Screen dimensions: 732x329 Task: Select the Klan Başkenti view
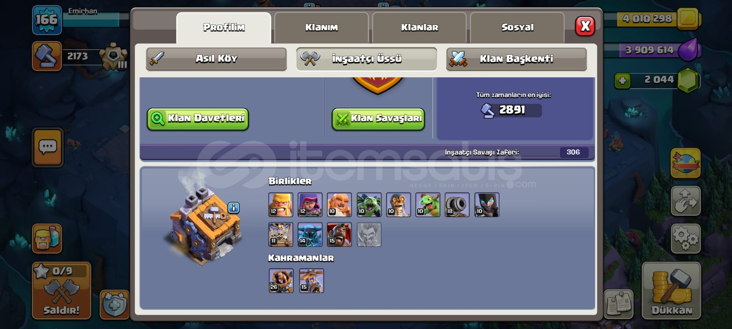tap(517, 58)
